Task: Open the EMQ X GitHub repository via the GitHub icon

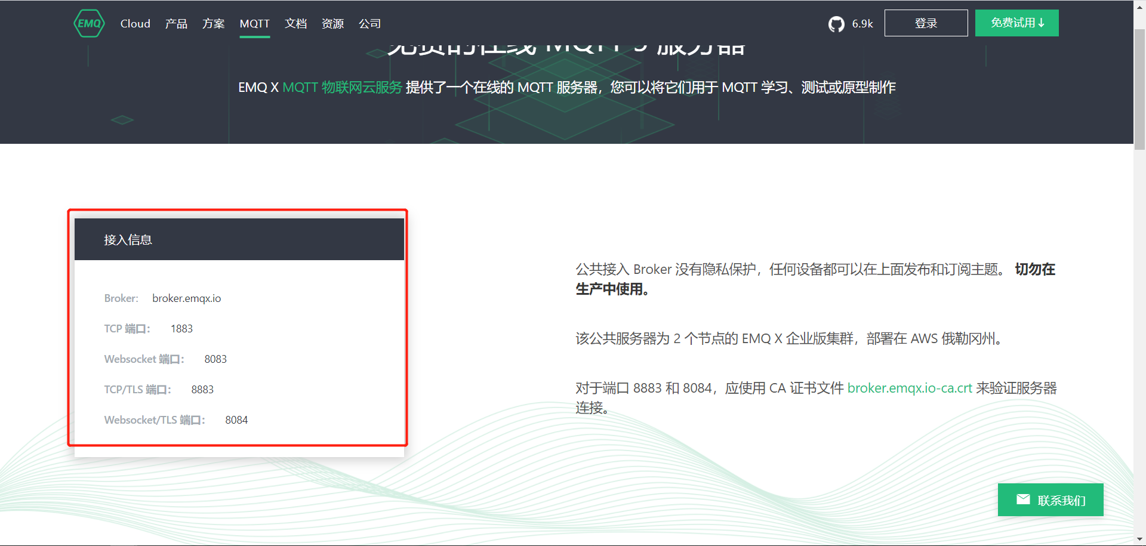Action: pyautogui.click(x=835, y=23)
